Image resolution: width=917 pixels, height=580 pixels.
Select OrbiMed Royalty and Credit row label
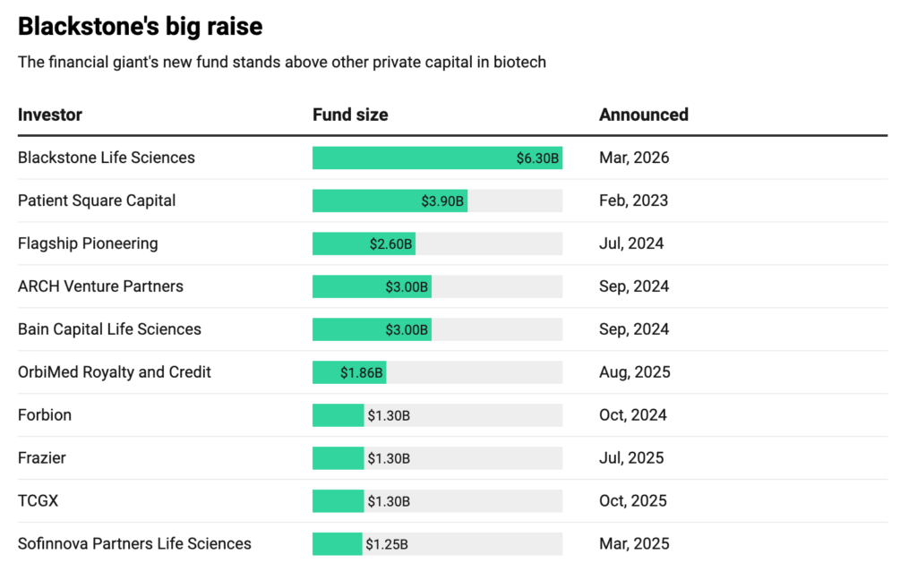(115, 372)
